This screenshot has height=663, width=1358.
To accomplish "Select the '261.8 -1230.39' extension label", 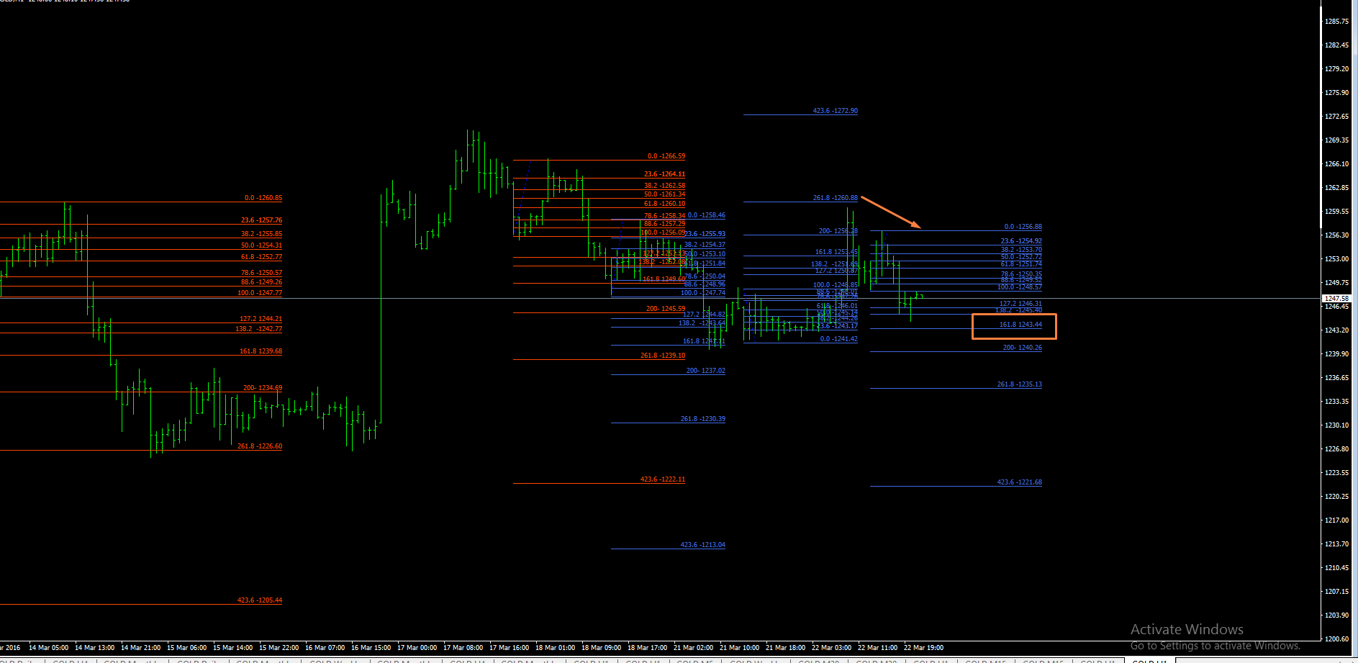I will tap(703, 419).
